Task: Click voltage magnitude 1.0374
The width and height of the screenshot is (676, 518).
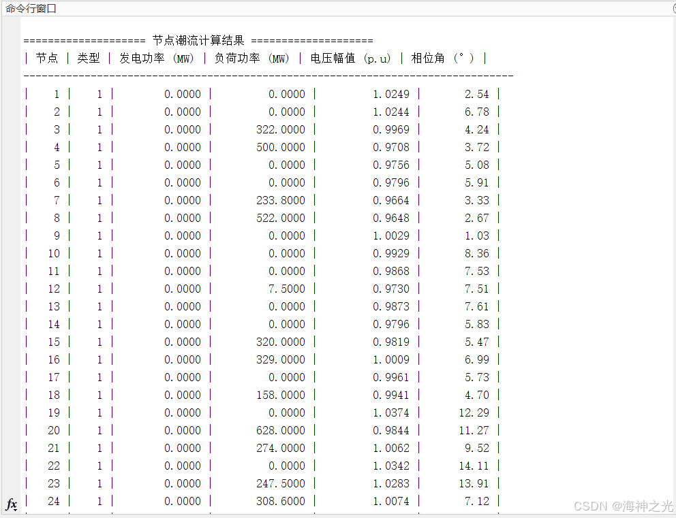Action: [391, 412]
